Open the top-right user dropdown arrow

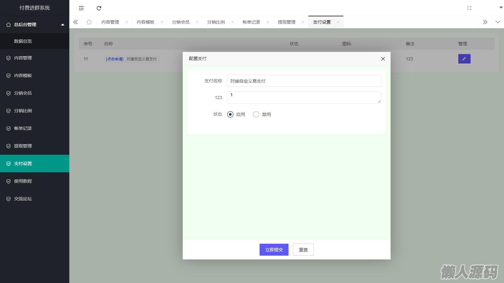501,8
